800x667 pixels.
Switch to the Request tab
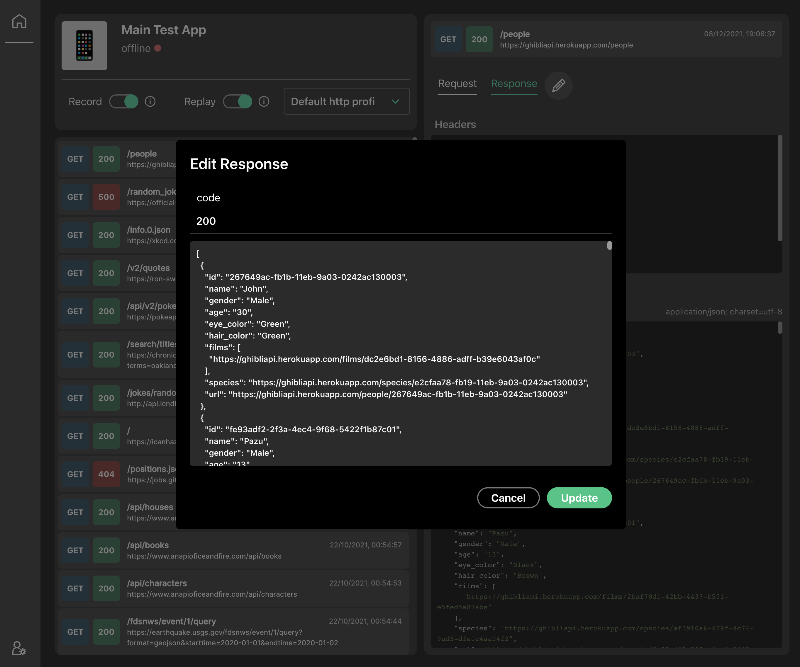point(457,84)
